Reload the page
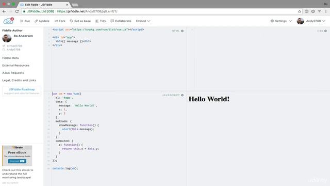The image size is (330, 186). pos(17,11)
